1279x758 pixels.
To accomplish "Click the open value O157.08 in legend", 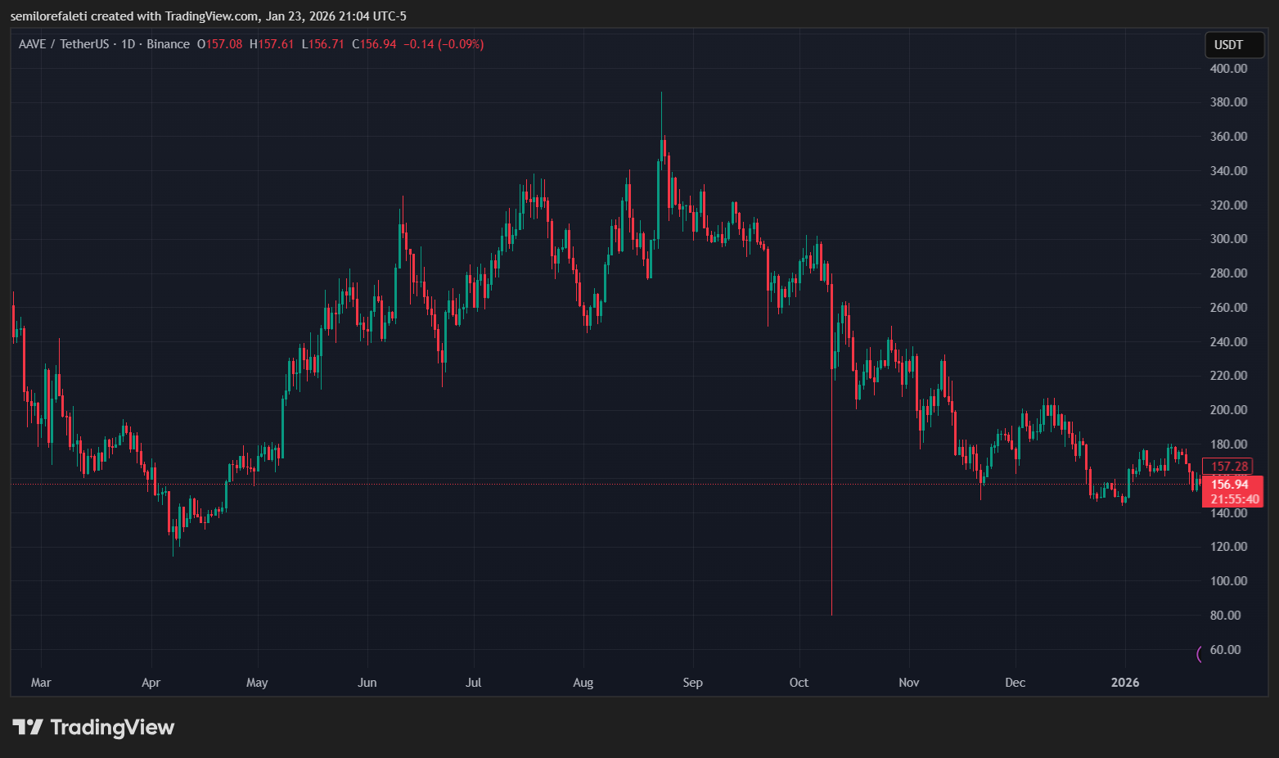I will coord(219,44).
